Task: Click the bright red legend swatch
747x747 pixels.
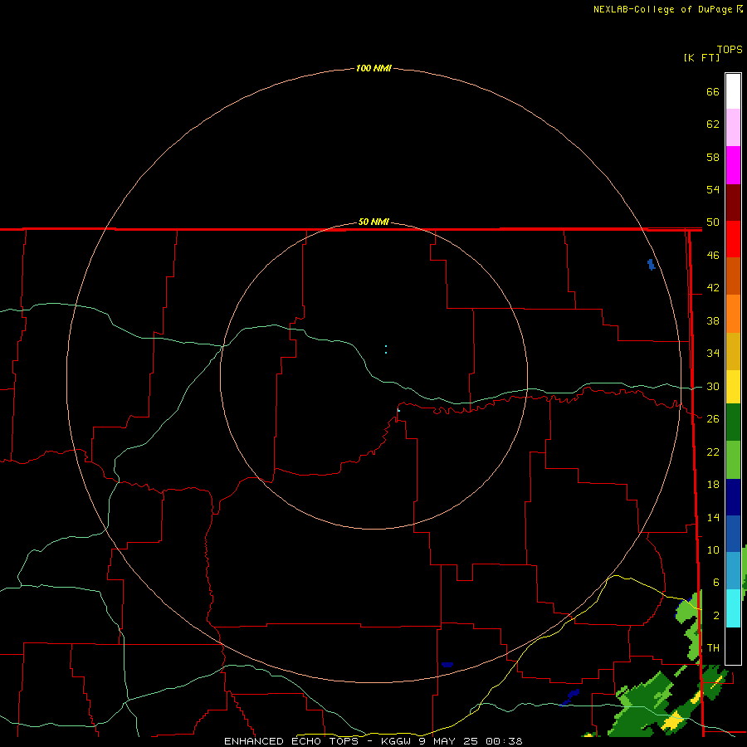Action: (x=733, y=239)
